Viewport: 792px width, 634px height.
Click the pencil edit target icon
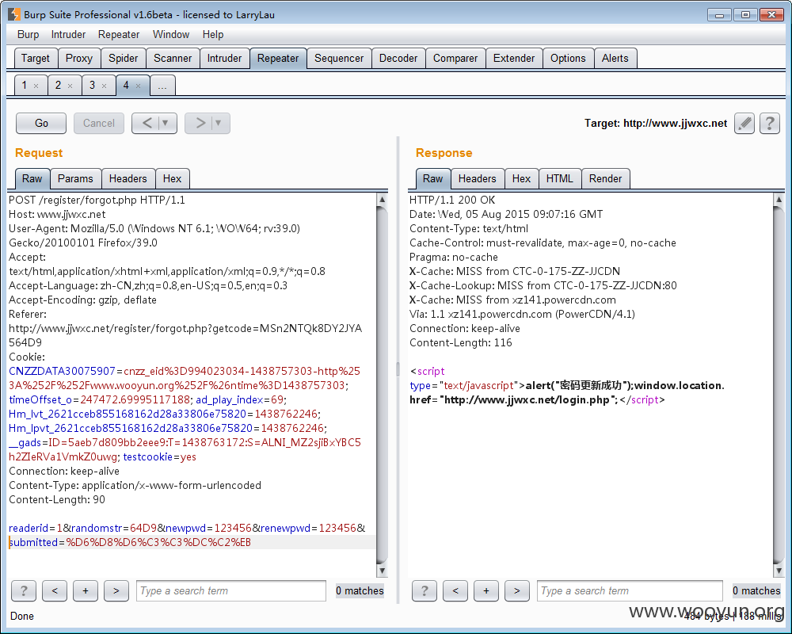coord(744,124)
